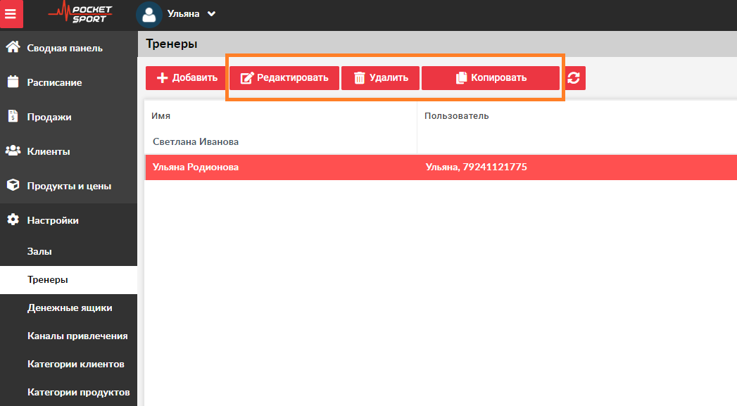
Task: Click the Клиенты people icon
Action: 13,151
